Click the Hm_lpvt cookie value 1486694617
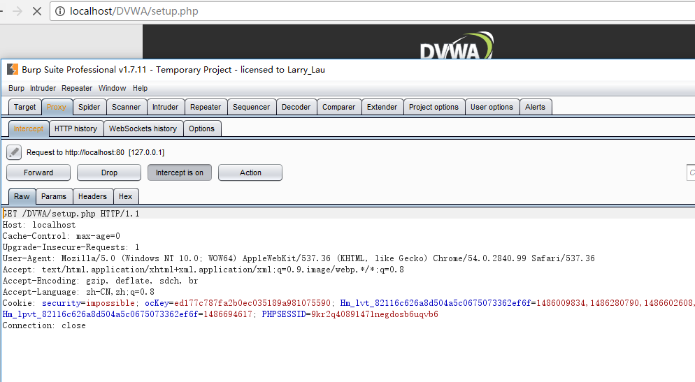Viewport: 695px width, 382px height. click(x=228, y=314)
